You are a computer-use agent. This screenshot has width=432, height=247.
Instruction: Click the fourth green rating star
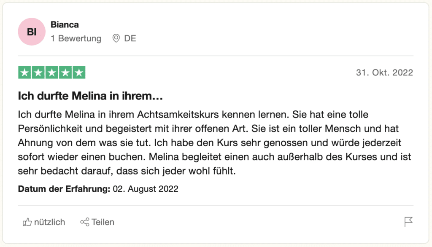coord(65,72)
